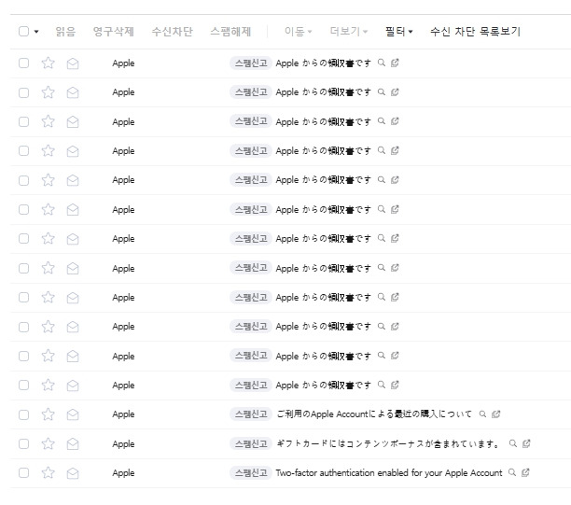Open 수신 차단 목록보기 blocked list link

click(x=475, y=32)
